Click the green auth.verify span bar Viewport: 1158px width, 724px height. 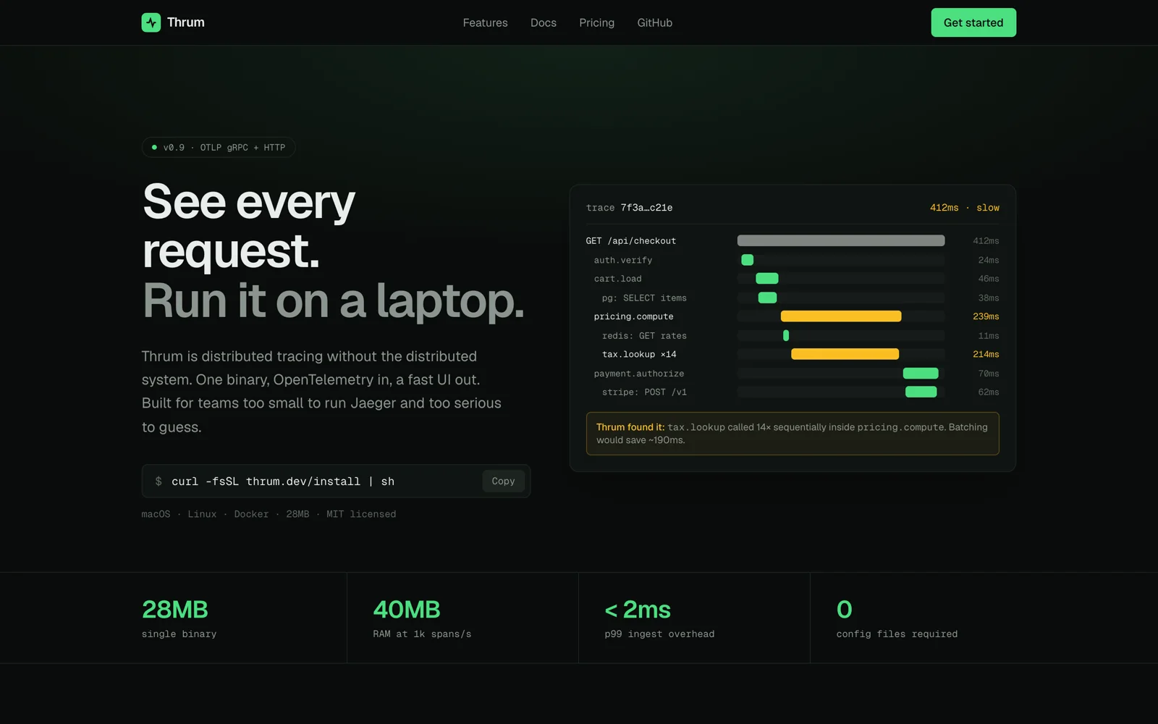point(747,260)
